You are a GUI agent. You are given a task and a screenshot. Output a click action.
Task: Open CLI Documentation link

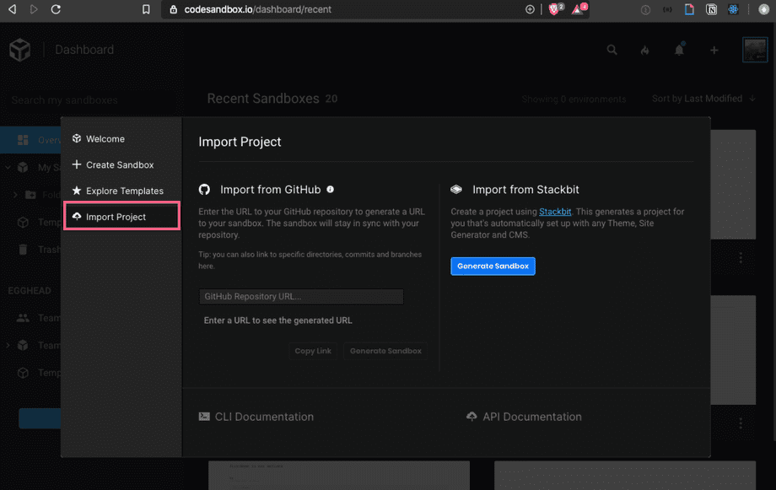[256, 417]
